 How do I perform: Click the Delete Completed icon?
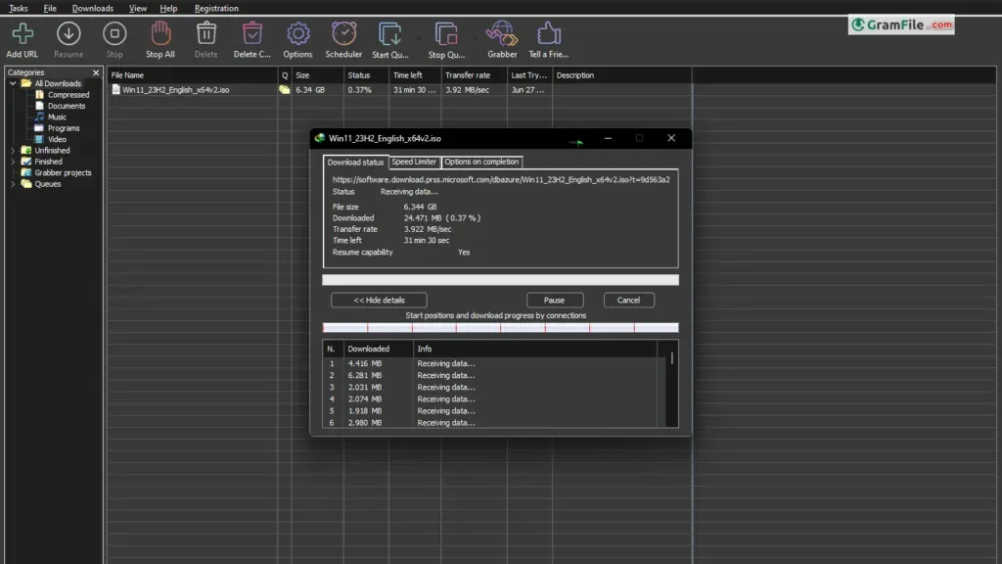[252, 34]
